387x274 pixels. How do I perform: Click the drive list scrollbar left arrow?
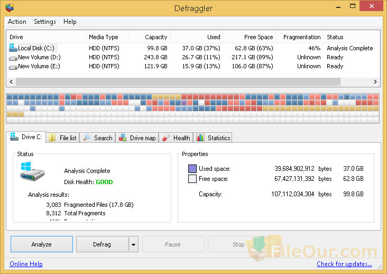11,81
